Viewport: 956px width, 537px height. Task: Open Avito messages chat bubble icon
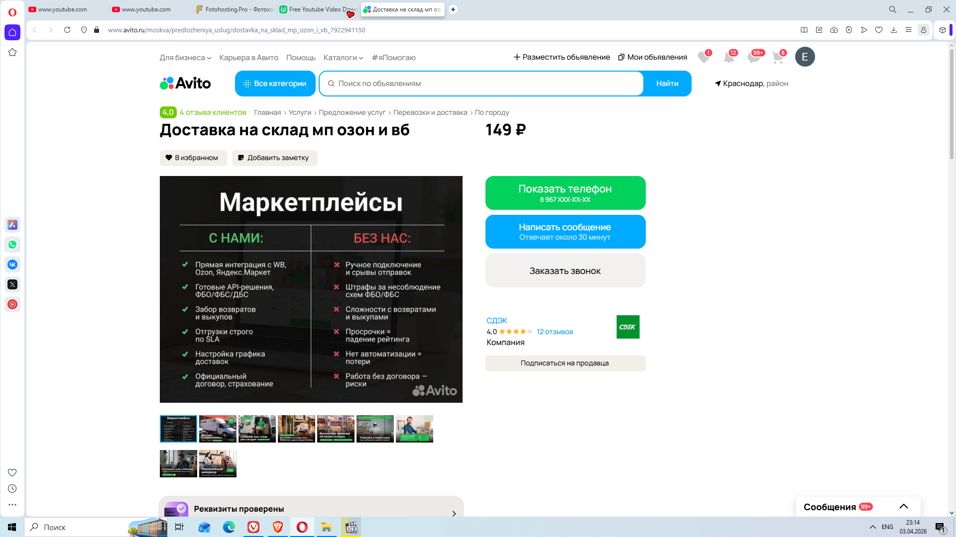[x=753, y=58]
